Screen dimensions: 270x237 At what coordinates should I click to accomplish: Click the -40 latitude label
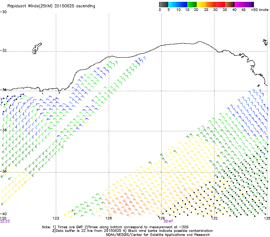(3, 214)
